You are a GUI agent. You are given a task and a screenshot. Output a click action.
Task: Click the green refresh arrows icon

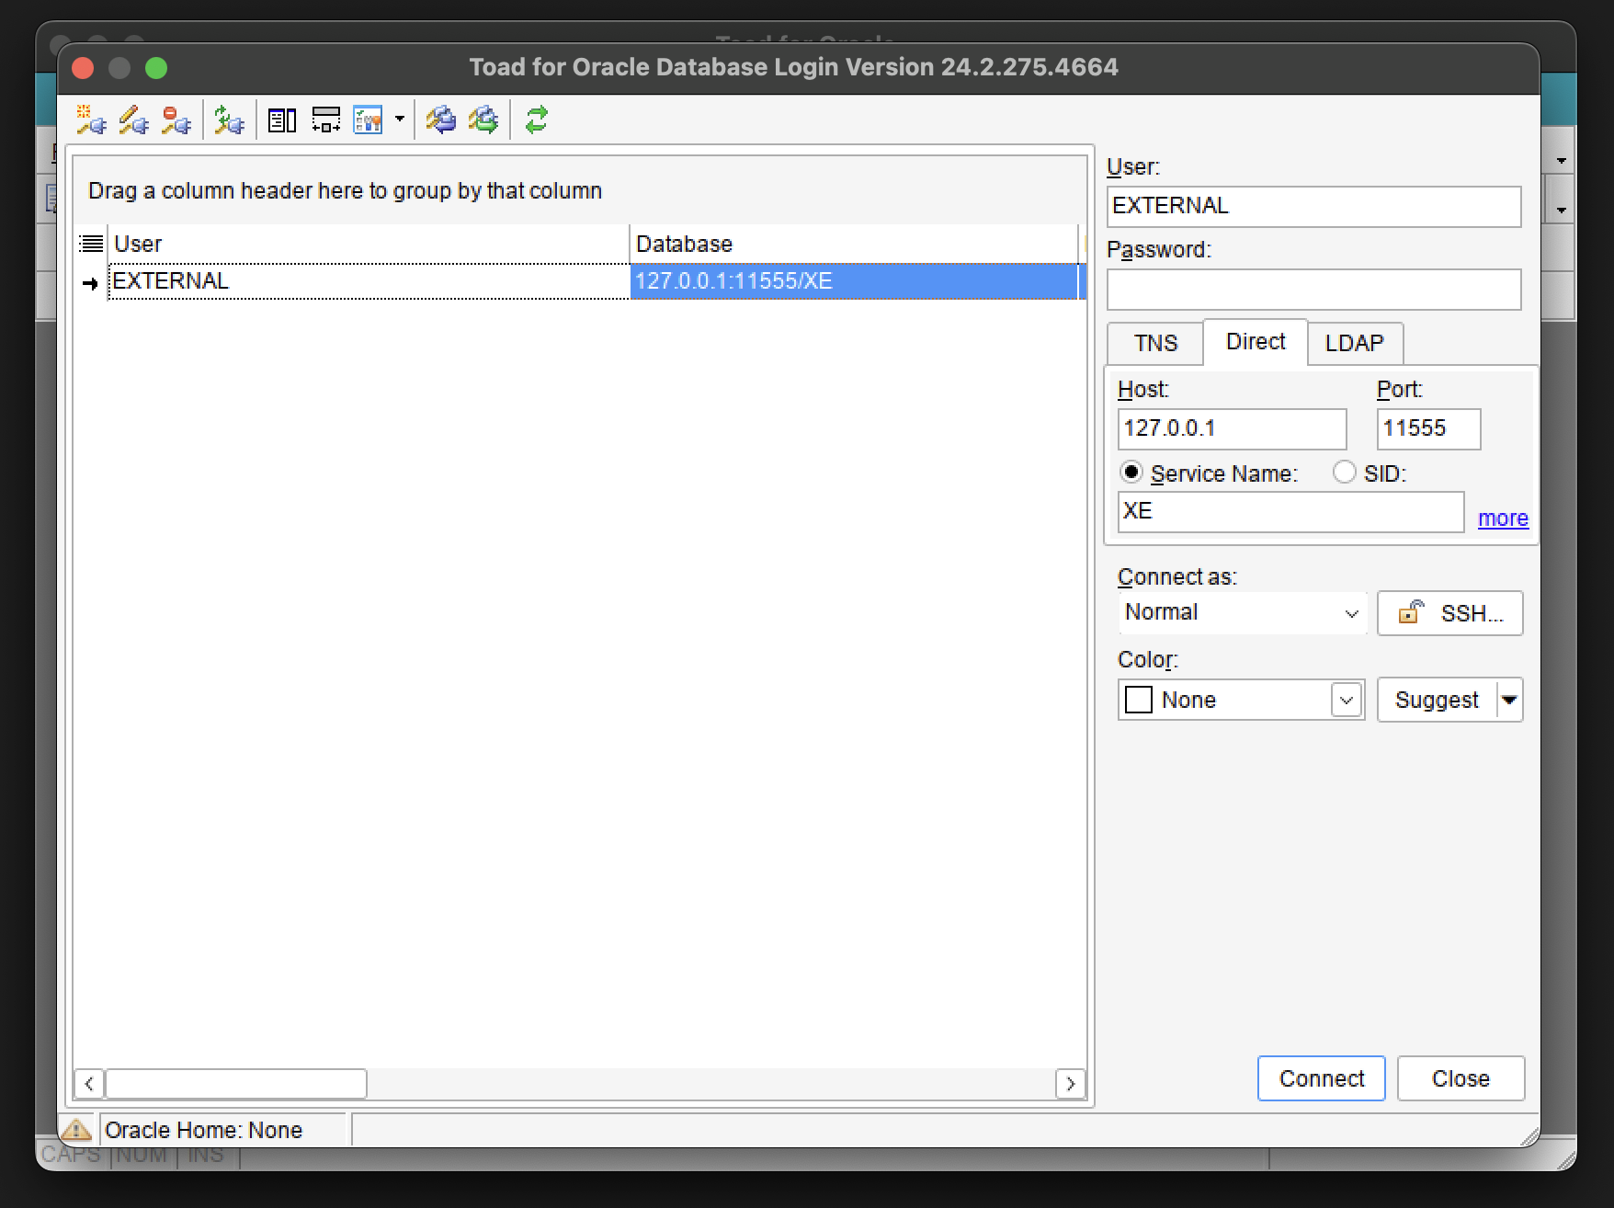tap(537, 120)
